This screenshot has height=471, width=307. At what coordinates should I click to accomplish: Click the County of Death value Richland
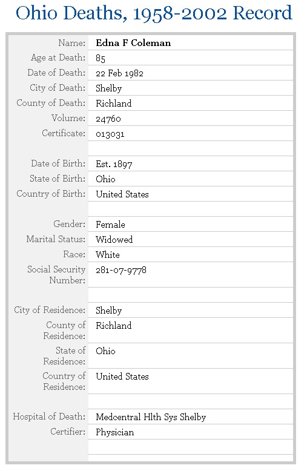[x=114, y=104]
